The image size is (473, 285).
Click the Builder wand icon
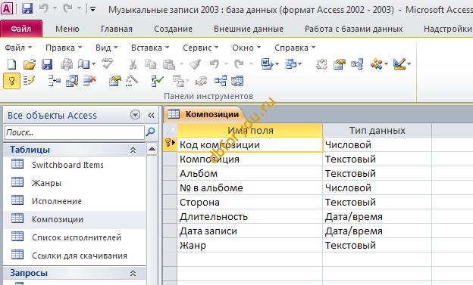tap(132, 81)
